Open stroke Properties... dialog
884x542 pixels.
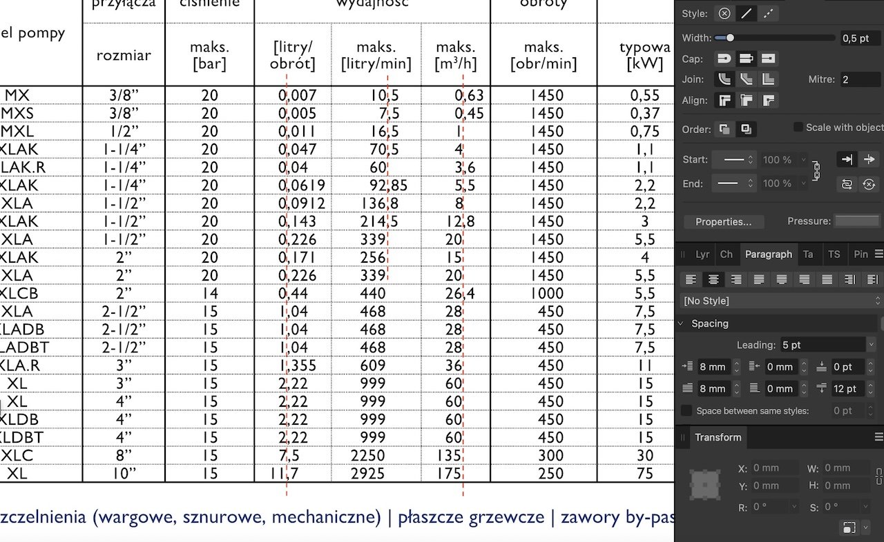click(x=724, y=221)
